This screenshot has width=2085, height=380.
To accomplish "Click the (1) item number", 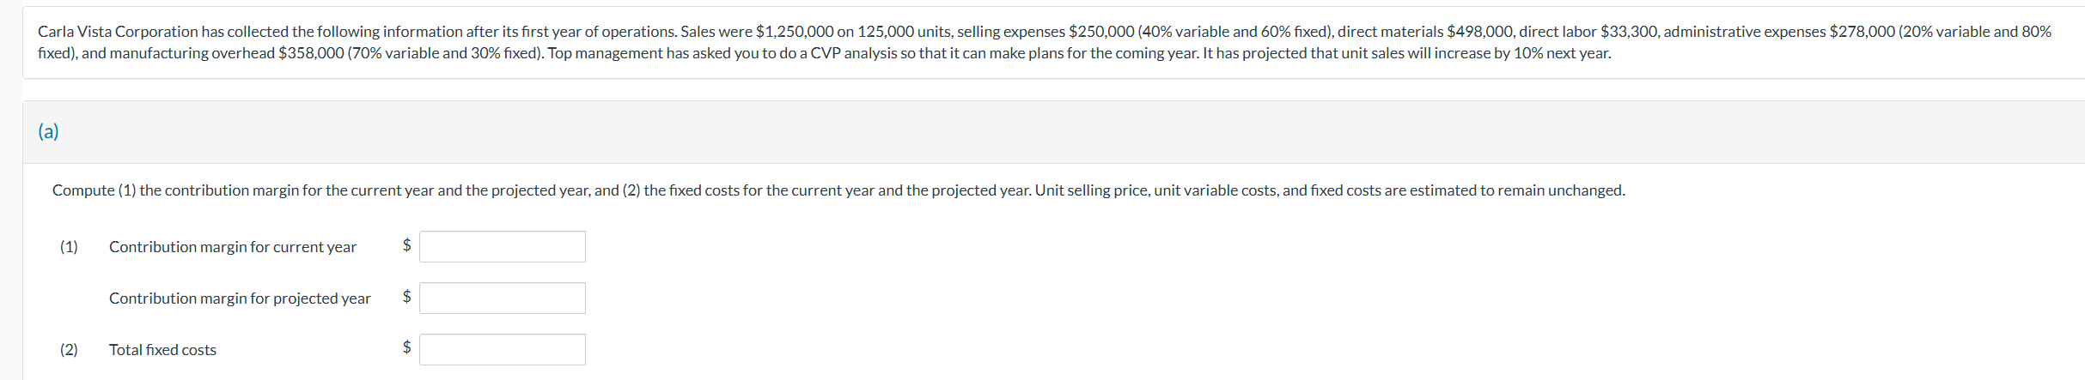I will (69, 247).
